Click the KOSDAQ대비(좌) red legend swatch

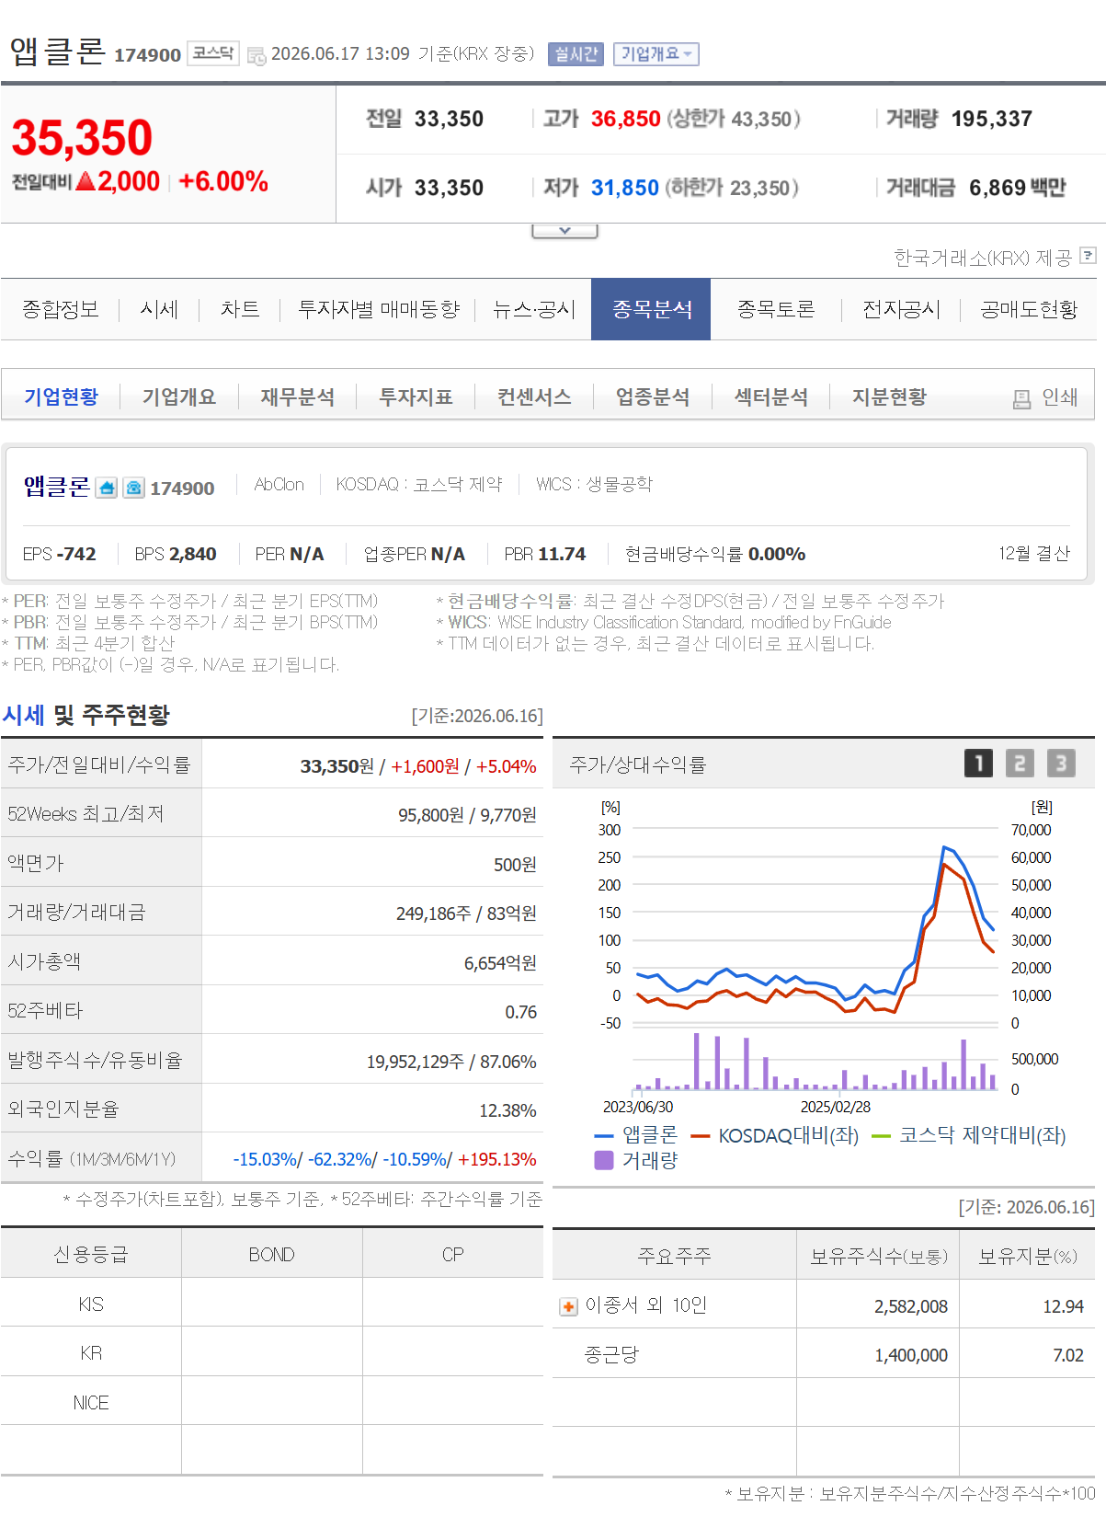(701, 1136)
